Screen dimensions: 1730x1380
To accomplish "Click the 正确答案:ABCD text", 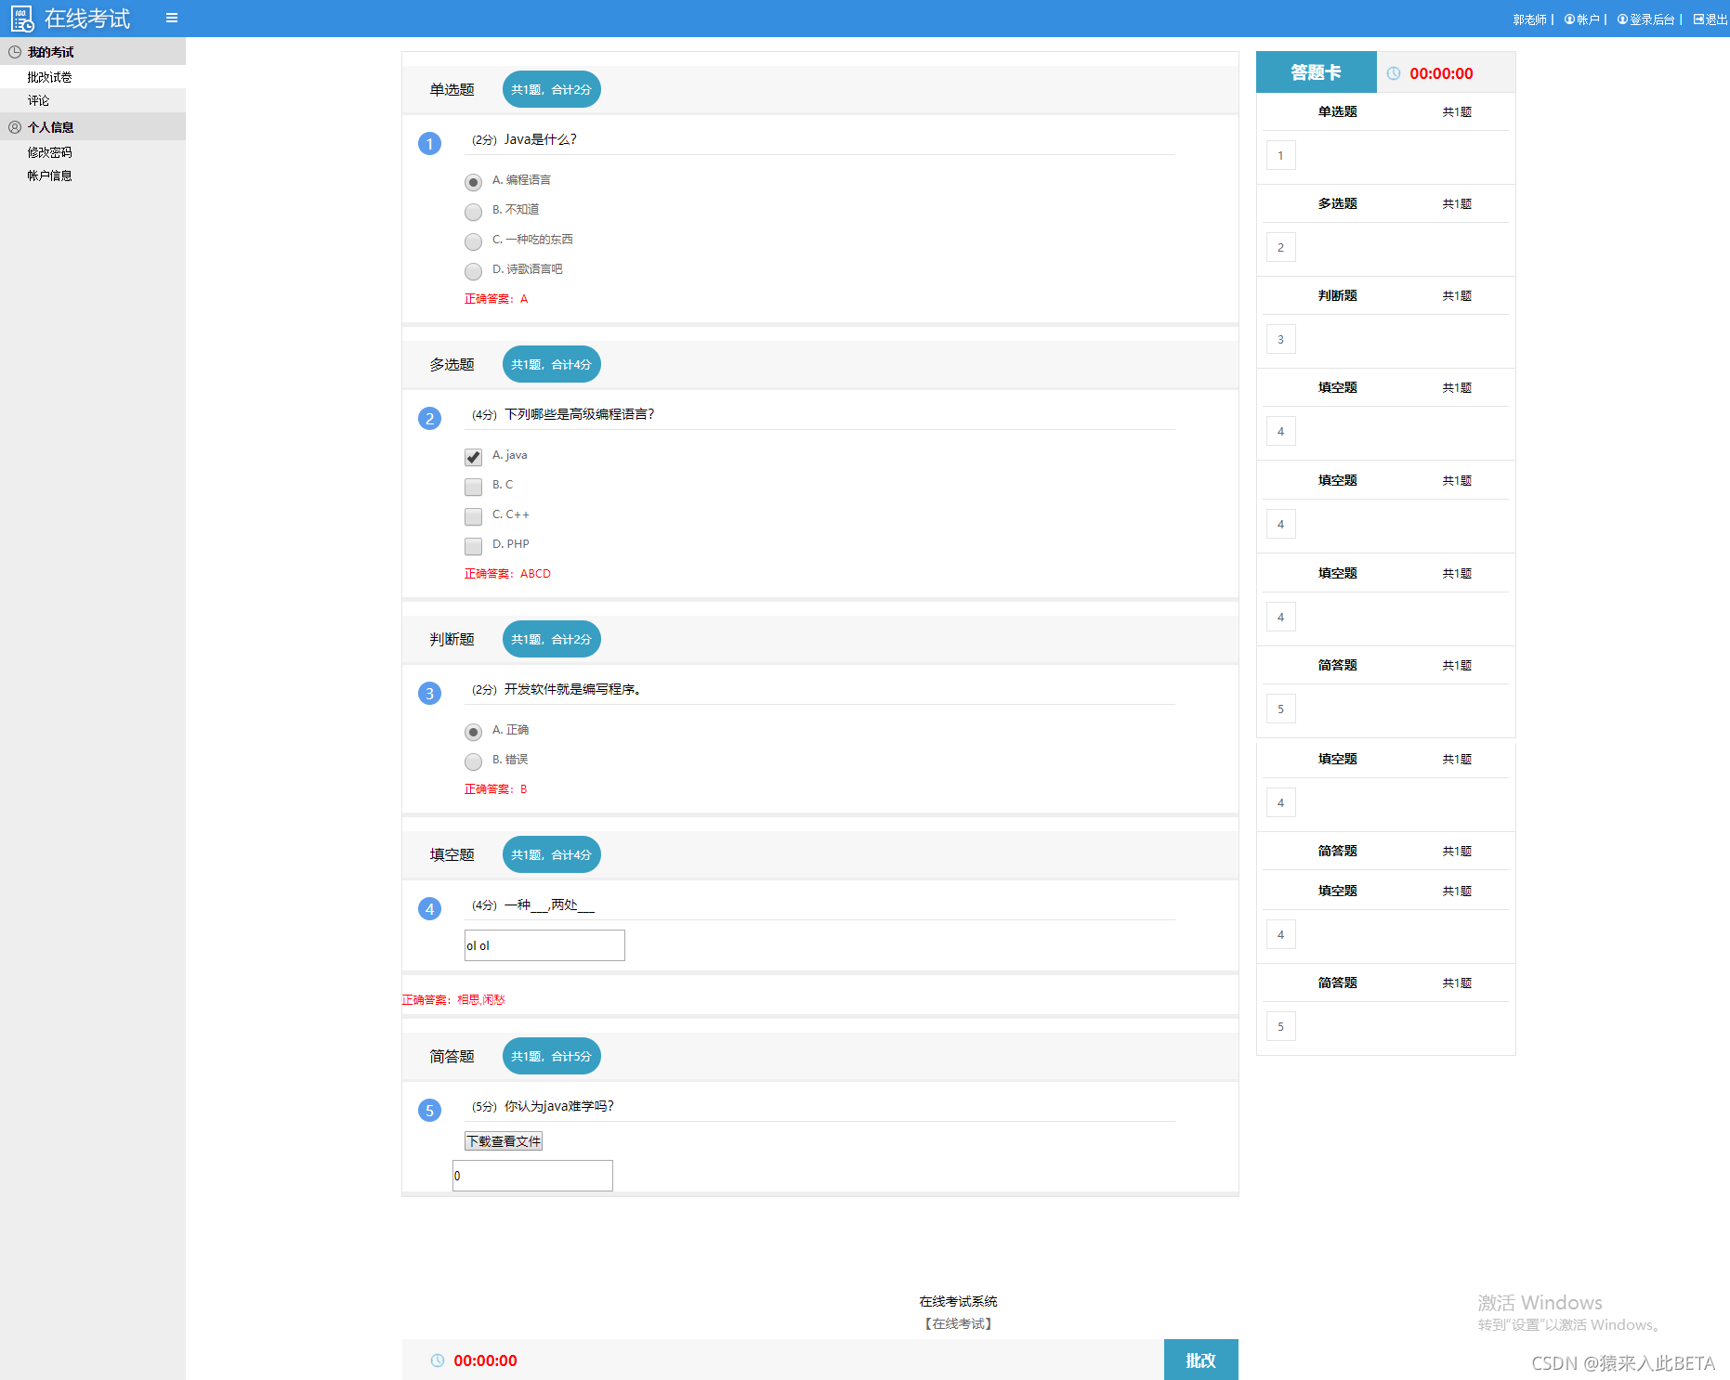I will 507,574.
